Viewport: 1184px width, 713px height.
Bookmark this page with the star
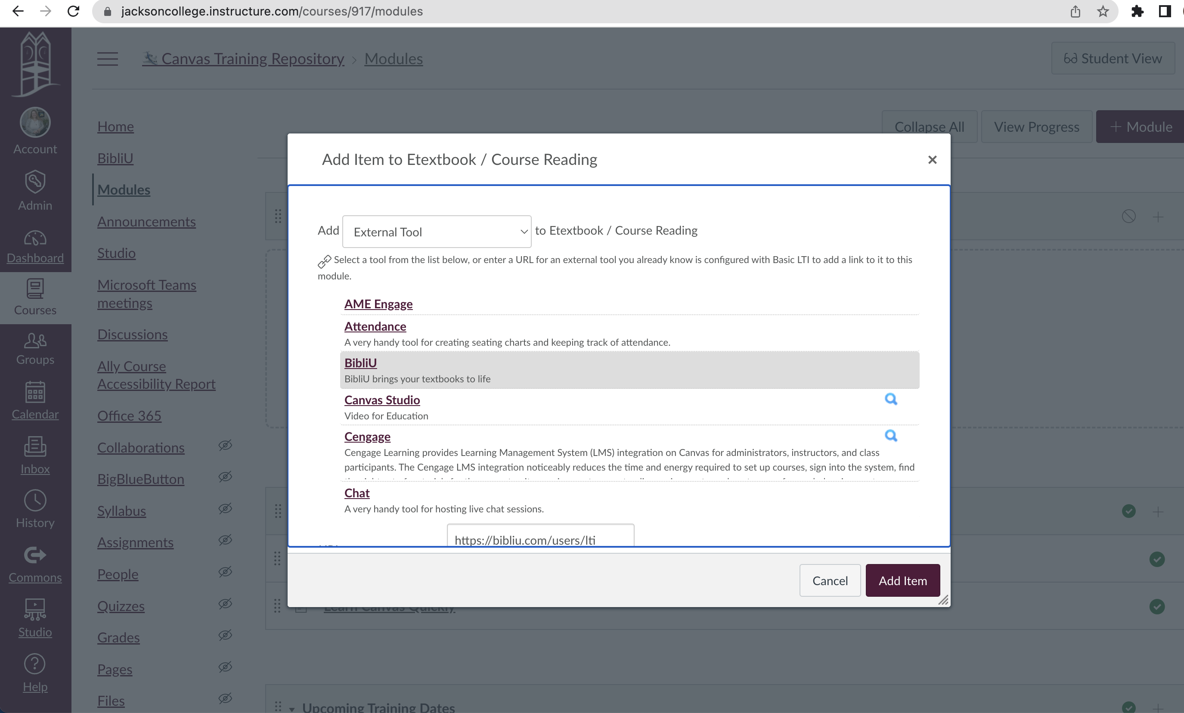1102,11
